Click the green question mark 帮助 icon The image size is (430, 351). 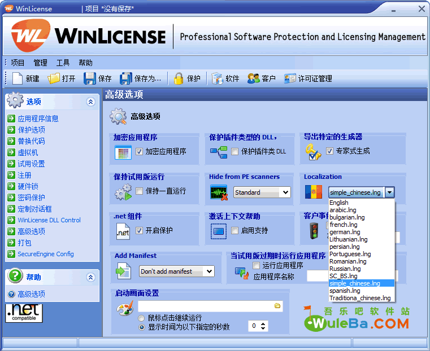[x=15, y=276]
